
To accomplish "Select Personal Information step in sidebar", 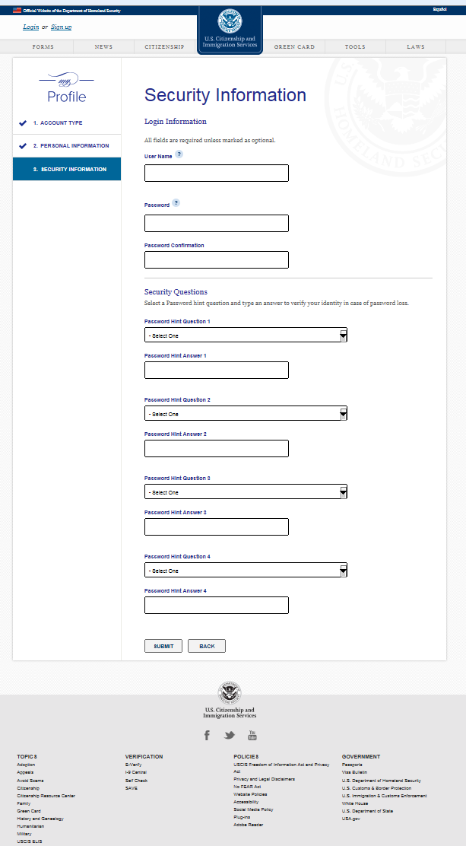I will (71, 145).
